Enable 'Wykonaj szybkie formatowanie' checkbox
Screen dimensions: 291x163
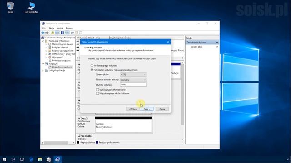(x=97, y=90)
